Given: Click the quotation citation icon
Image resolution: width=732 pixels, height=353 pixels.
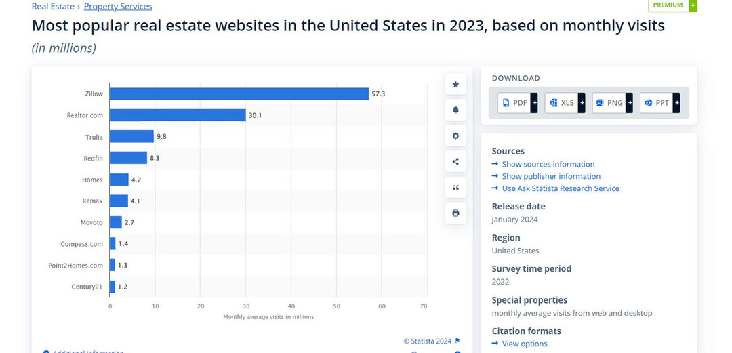Looking at the screenshot, I should (x=455, y=187).
